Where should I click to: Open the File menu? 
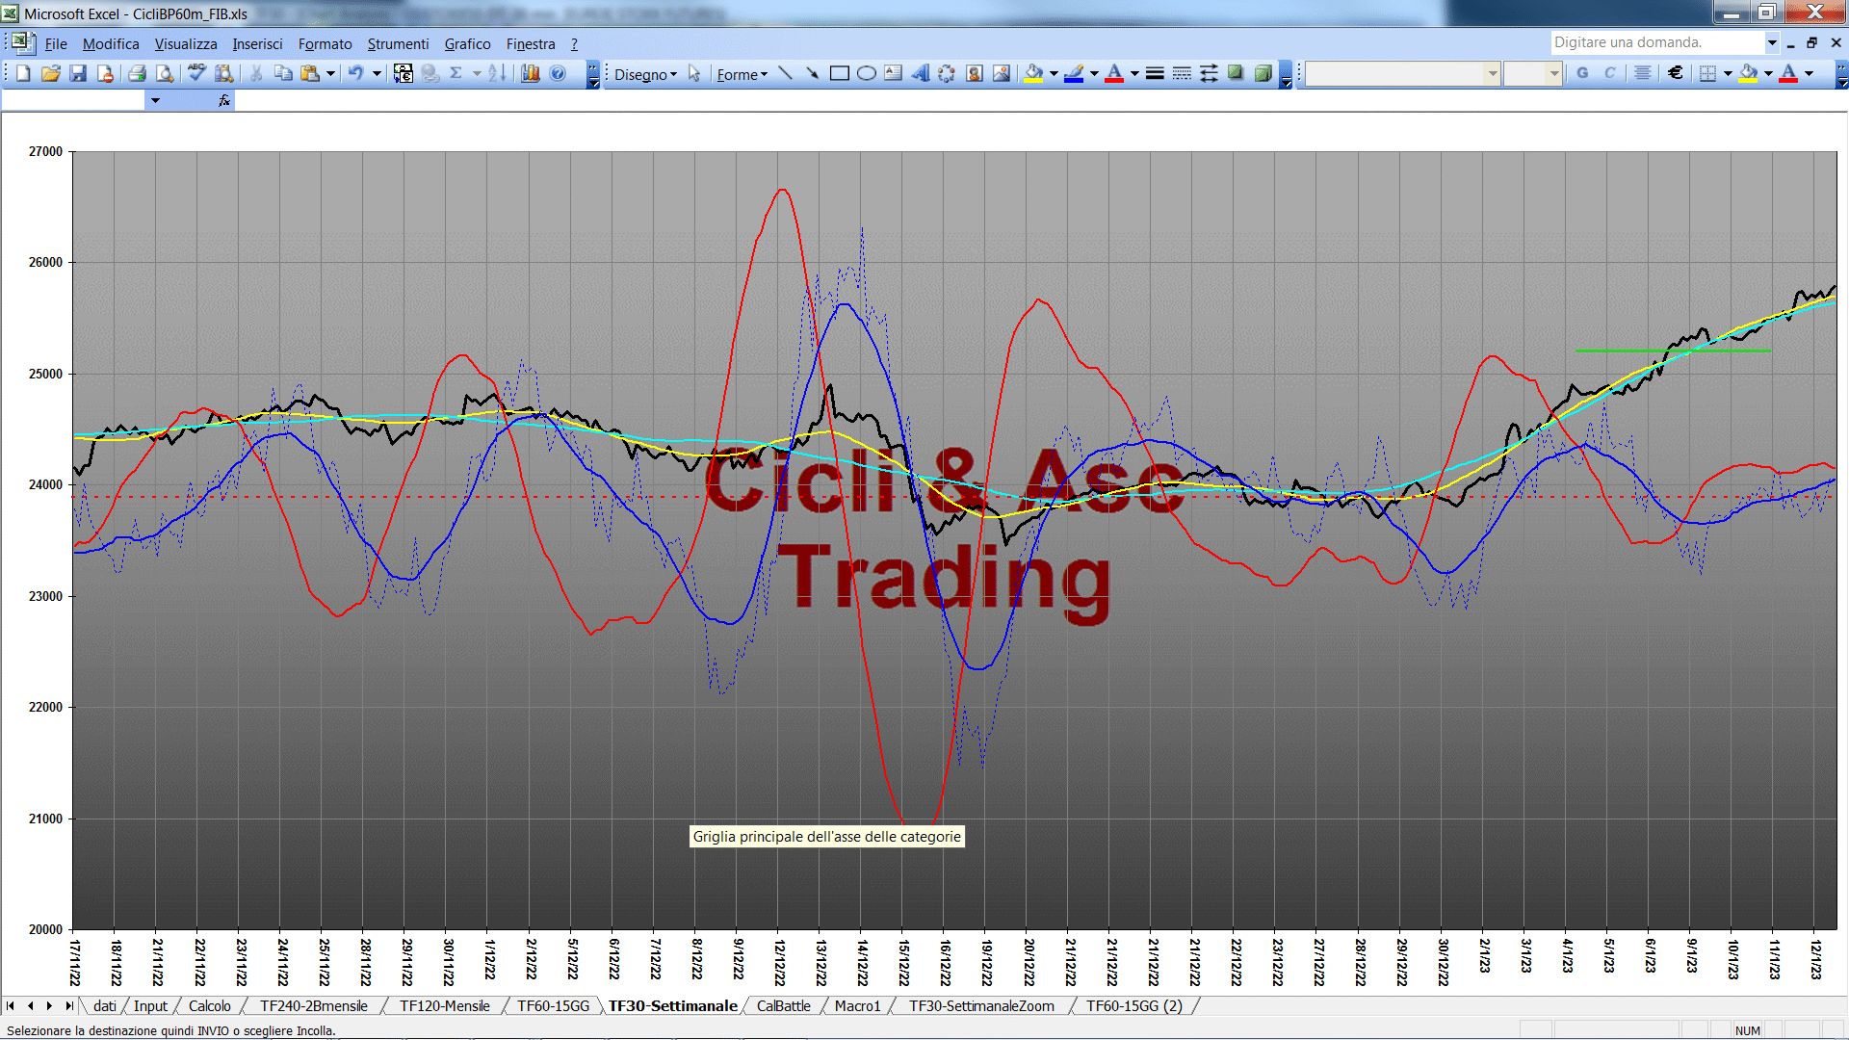[x=56, y=44]
